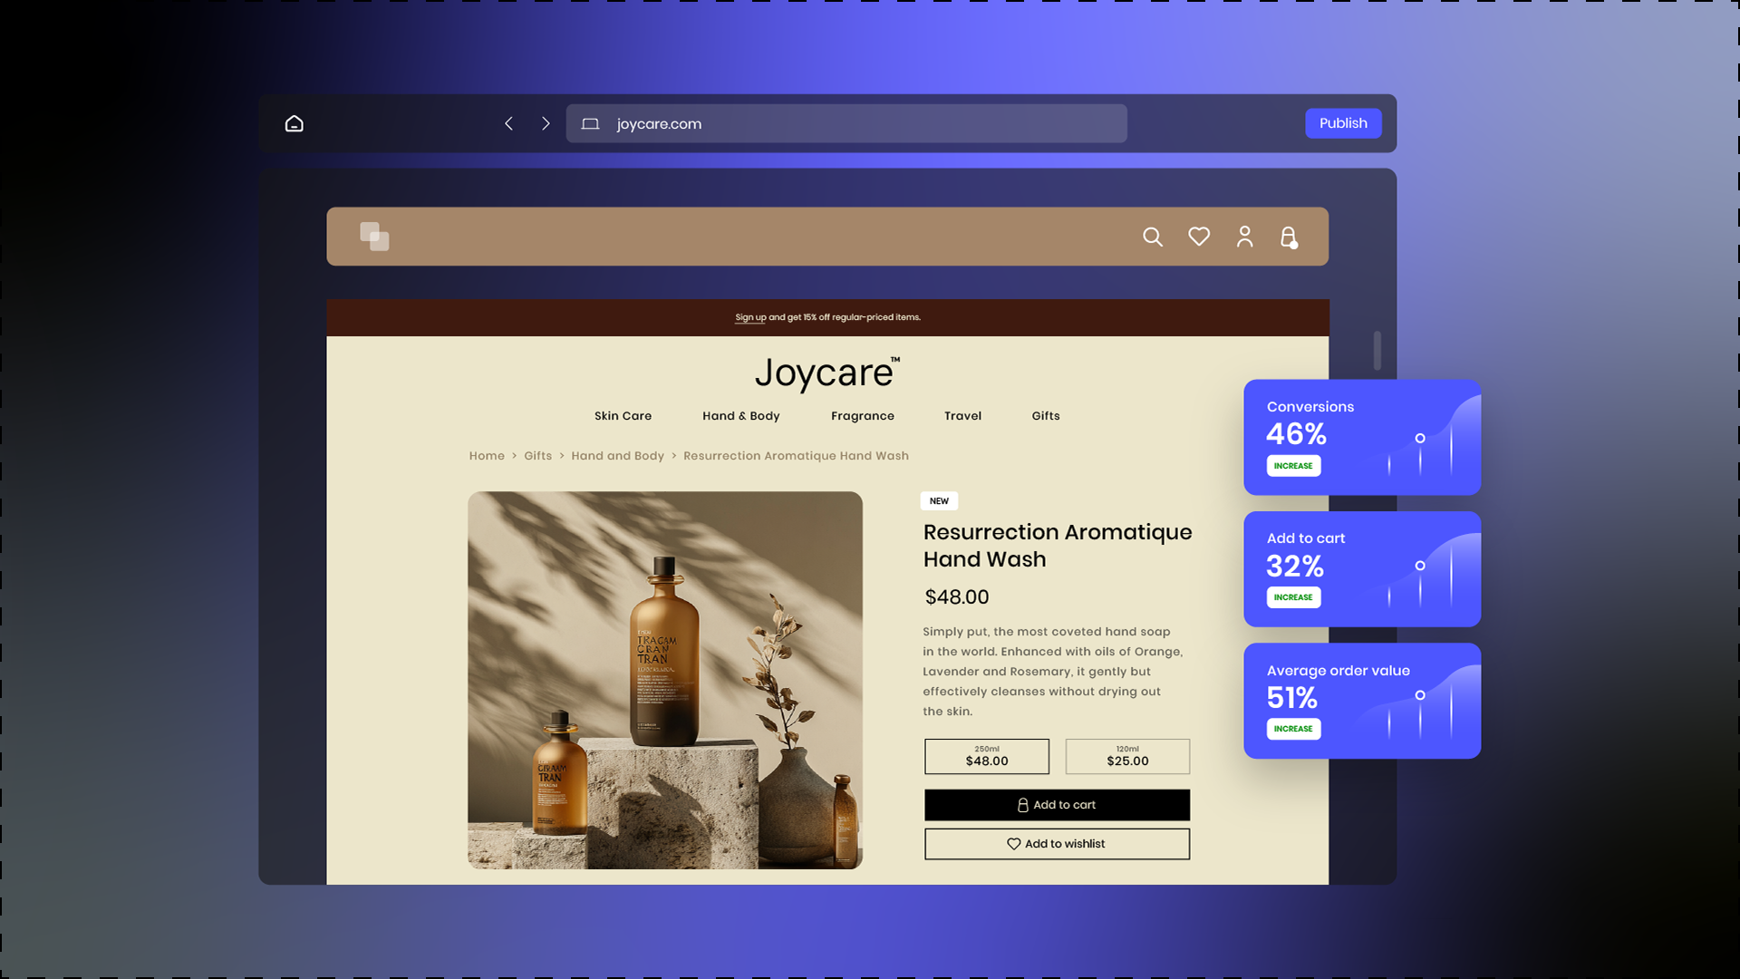Open the Skin Care menu
Image resolution: width=1740 pixels, height=979 pixels.
pyautogui.click(x=623, y=416)
